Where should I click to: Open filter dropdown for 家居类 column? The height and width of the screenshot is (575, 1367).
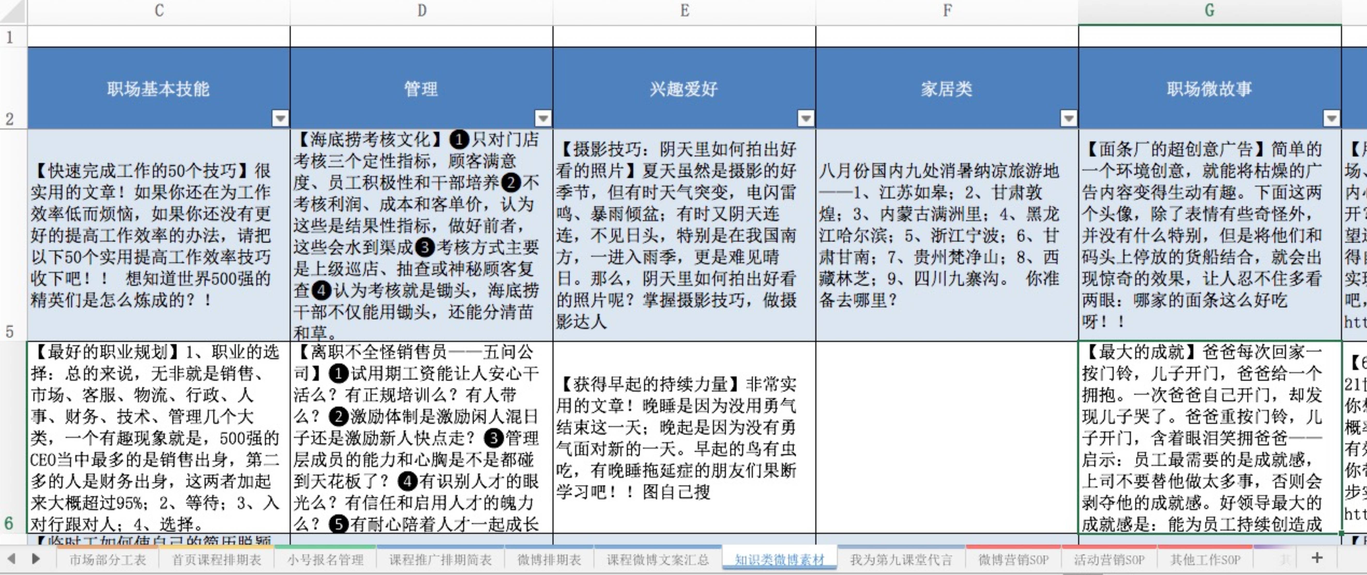pyautogui.click(x=1068, y=118)
